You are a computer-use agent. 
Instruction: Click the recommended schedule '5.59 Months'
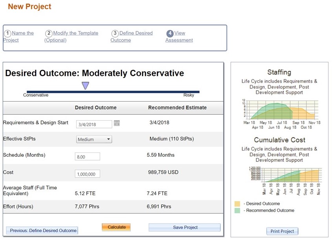[161, 155]
